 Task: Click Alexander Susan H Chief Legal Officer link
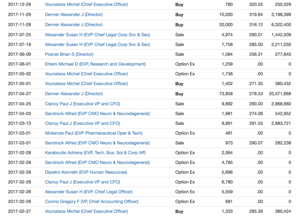[x=89, y=192]
